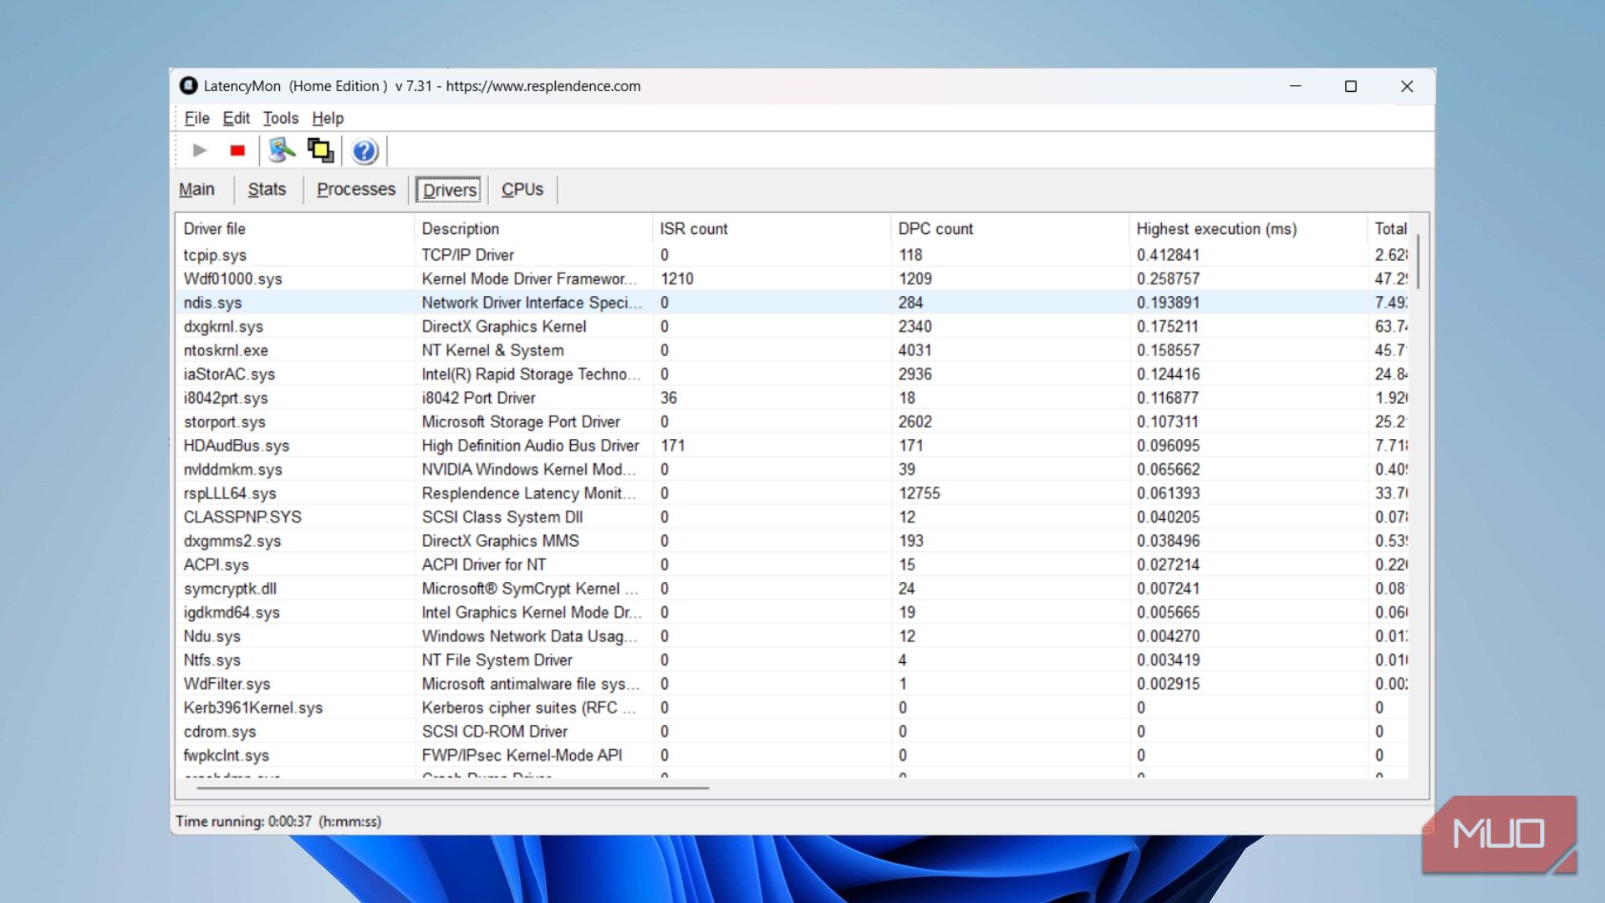Viewport: 1605px width, 903px height.
Task: Open the Tools menu
Action: [x=280, y=118]
